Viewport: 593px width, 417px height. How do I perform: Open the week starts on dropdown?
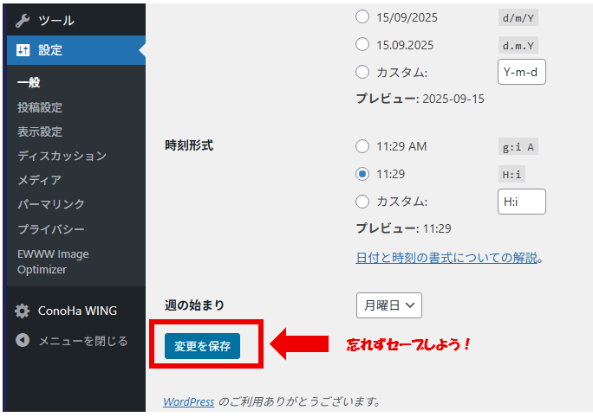click(388, 305)
